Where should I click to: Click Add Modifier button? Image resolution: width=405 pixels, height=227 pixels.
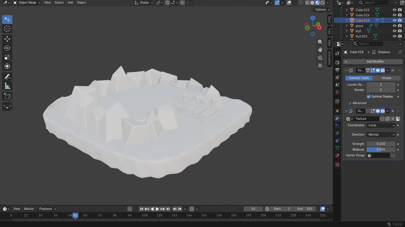click(373, 61)
